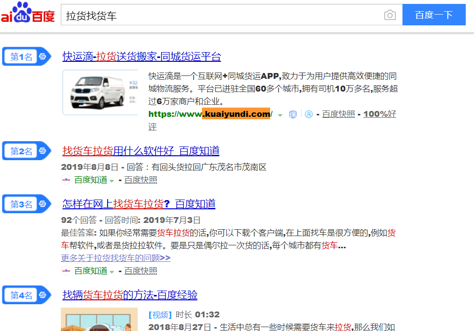The height and width of the screenshot is (331, 474).
Task: Click the 百度一下 search button
Action: 434,15
